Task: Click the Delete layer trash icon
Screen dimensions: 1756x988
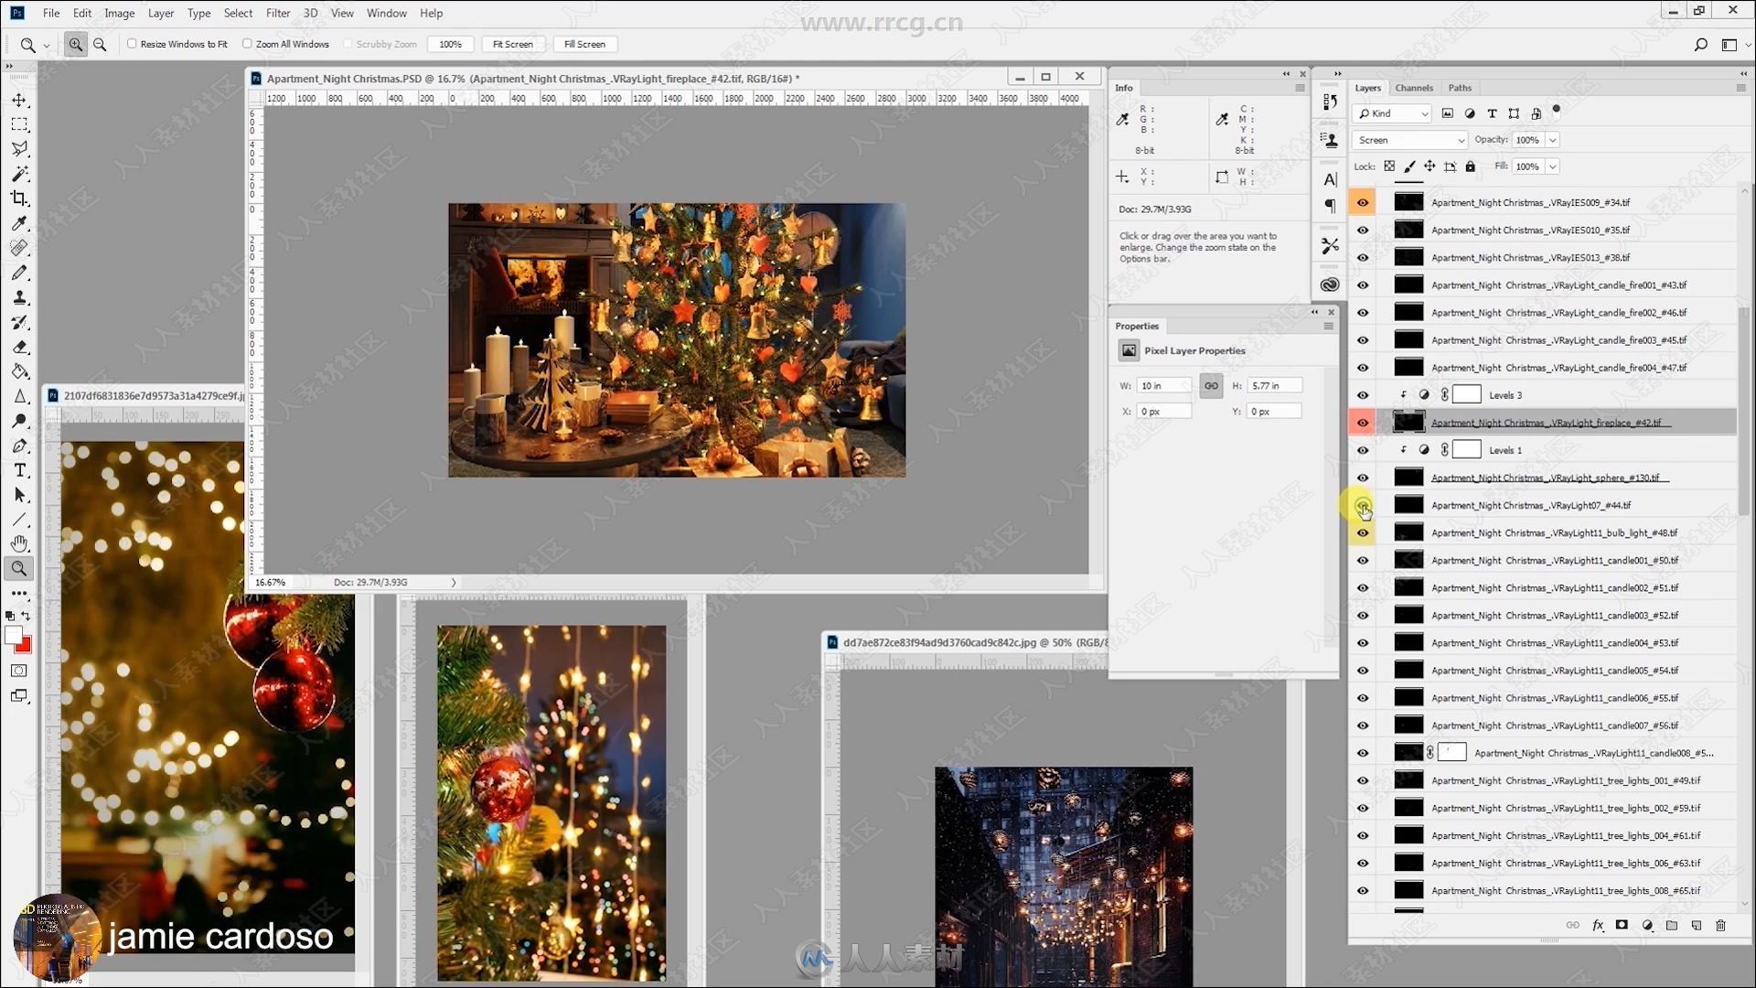Action: [1719, 924]
